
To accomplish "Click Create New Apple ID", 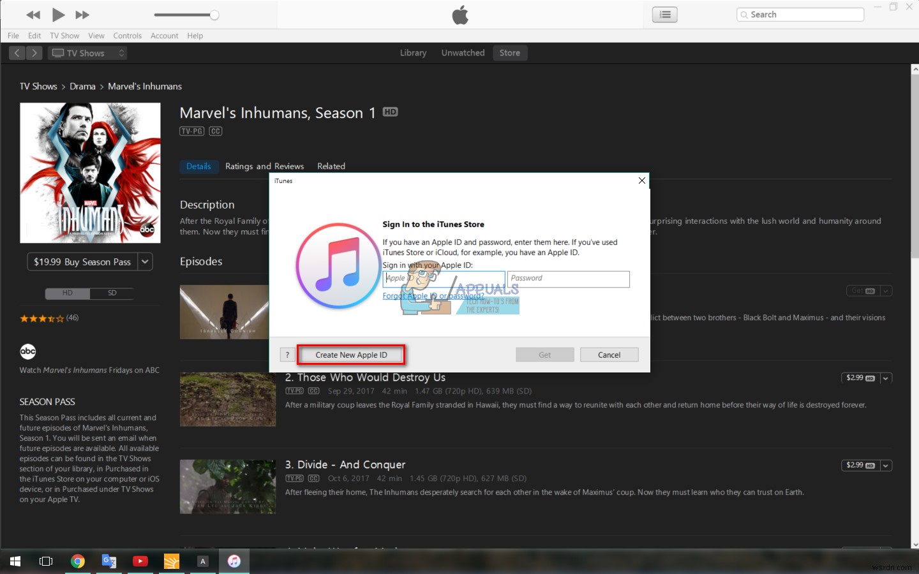I will [x=350, y=355].
